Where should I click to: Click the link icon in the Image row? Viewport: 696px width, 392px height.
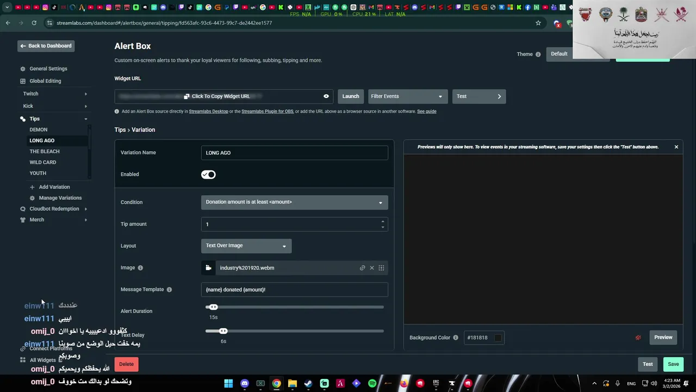point(362,268)
